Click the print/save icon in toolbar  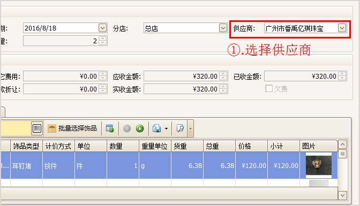tap(156, 128)
